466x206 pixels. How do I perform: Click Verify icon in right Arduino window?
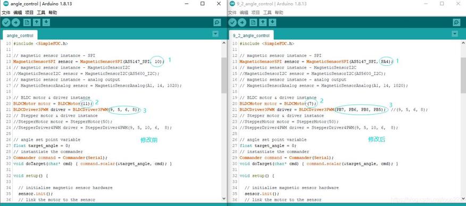232,22
